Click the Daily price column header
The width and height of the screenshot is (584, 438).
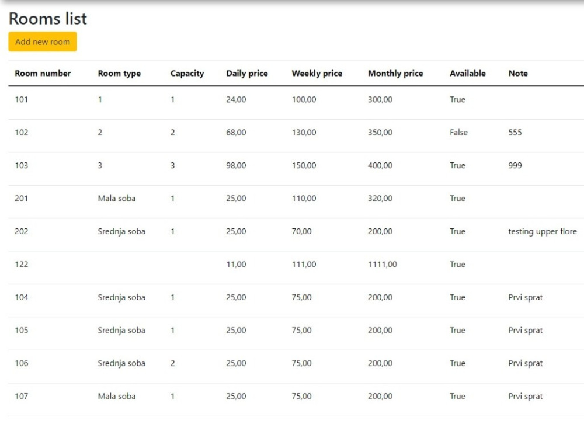247,74
